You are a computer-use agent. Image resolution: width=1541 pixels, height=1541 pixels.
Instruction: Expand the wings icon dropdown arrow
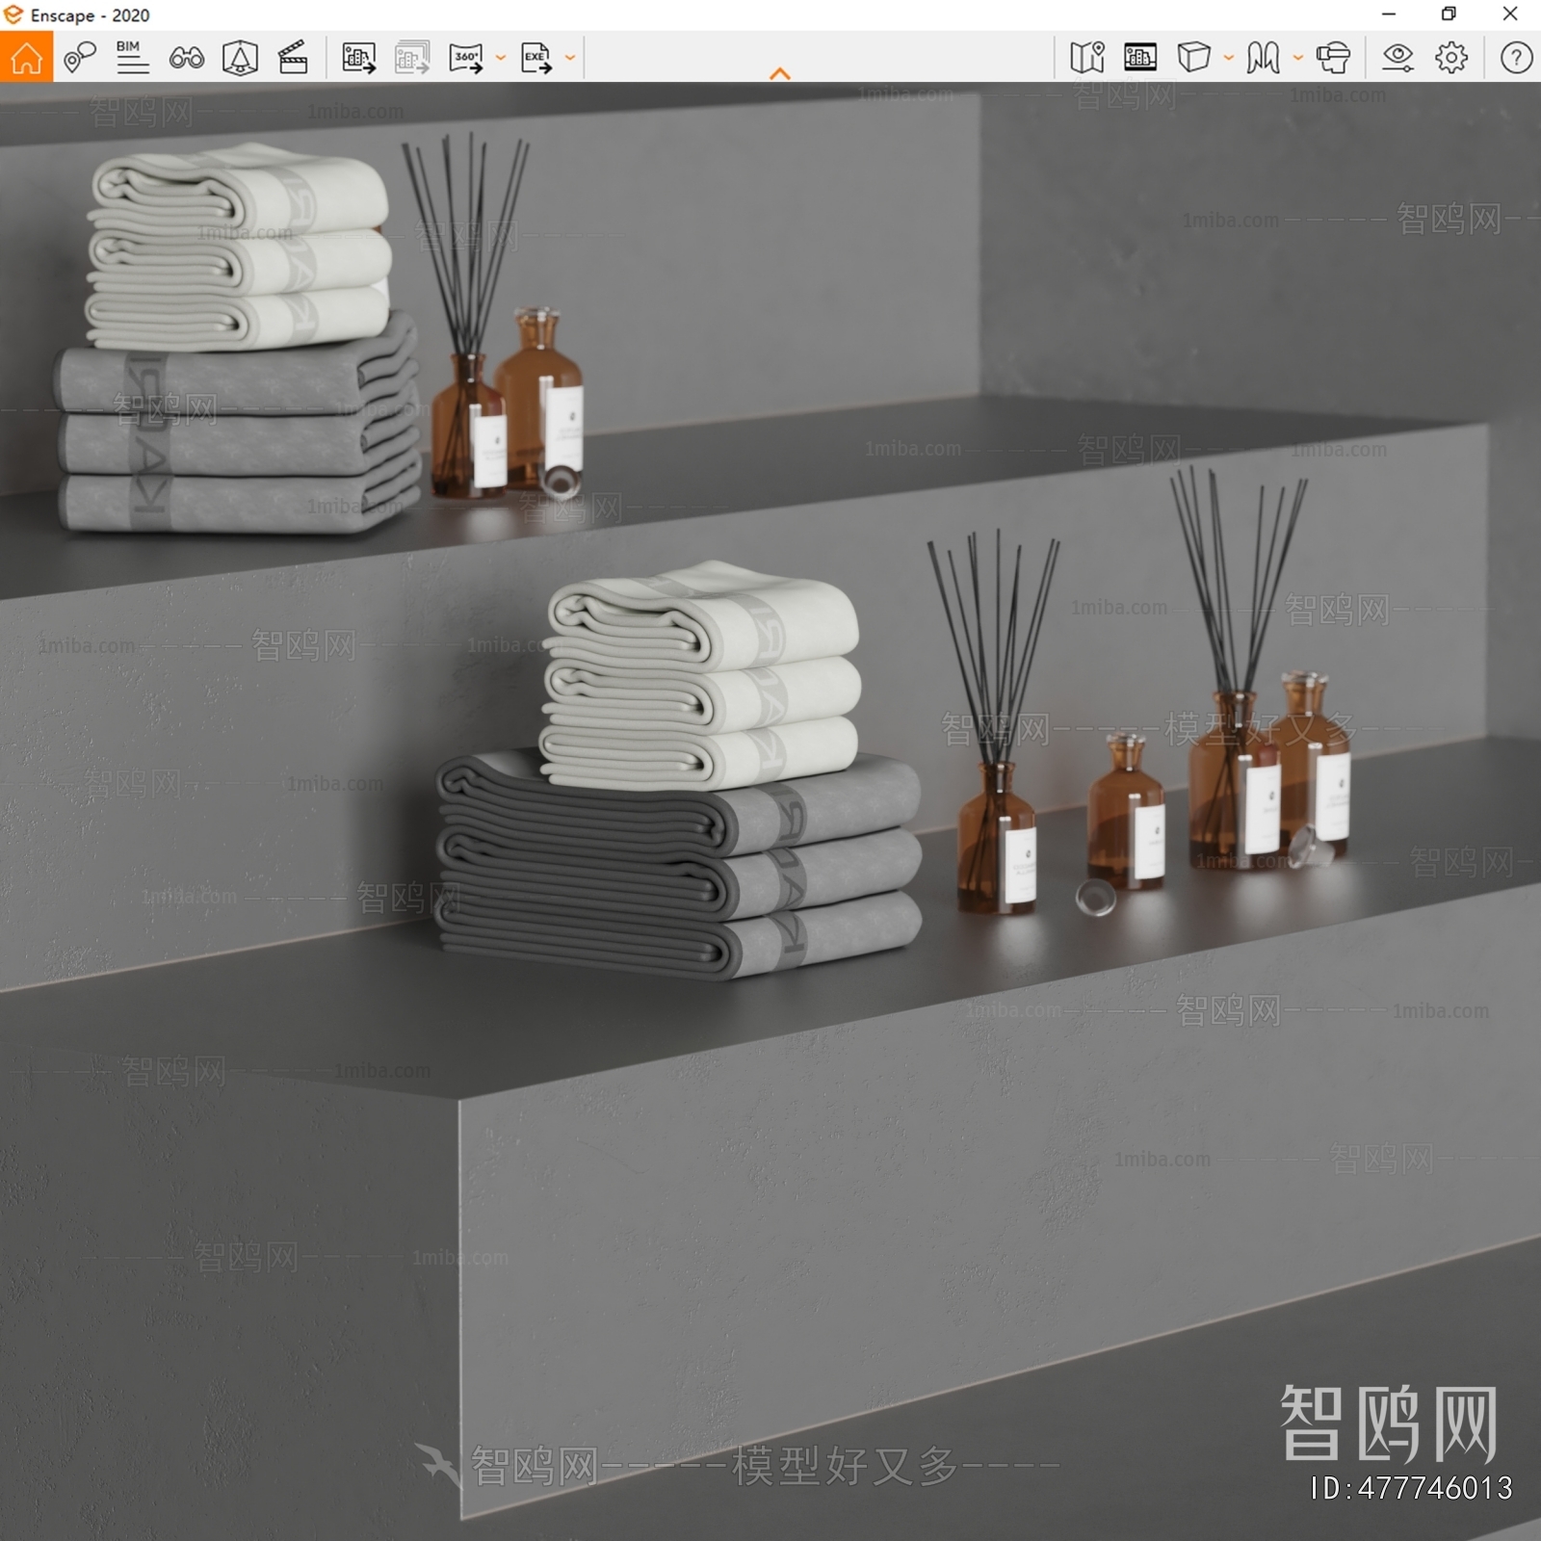coord(1297,58)
